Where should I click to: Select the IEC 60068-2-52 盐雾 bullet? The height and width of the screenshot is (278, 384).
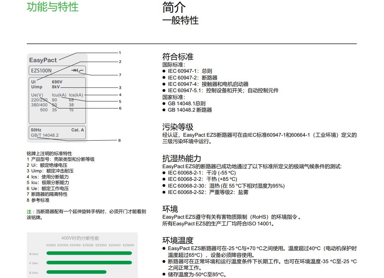pyautogui.click(x=206, y=192)
